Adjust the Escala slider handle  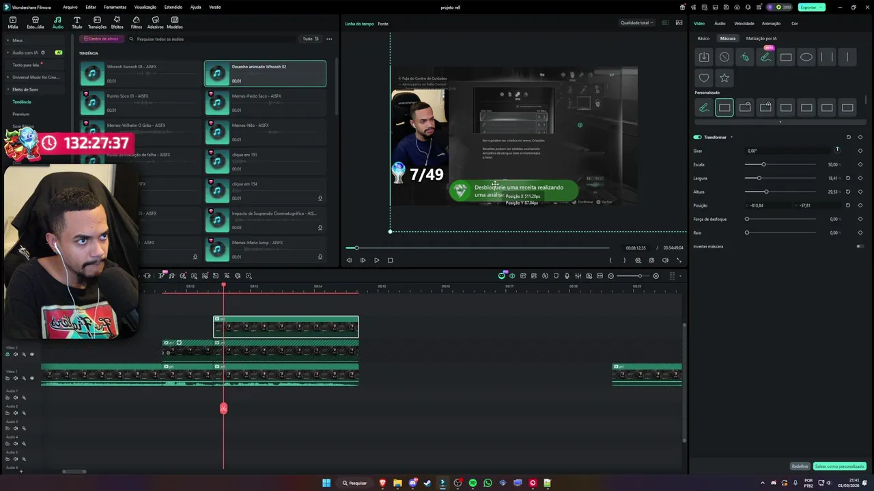(763, 164)
